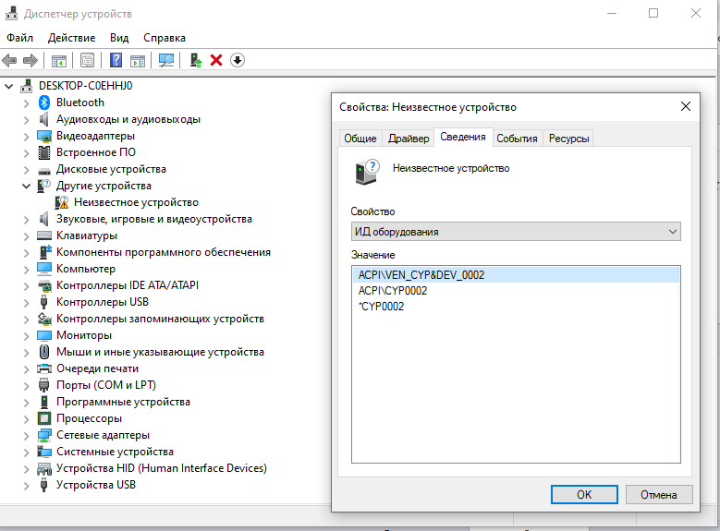Screen dimensions: 720x531
Task: Click the Процессоры chip icon
Action: (44, 418)
